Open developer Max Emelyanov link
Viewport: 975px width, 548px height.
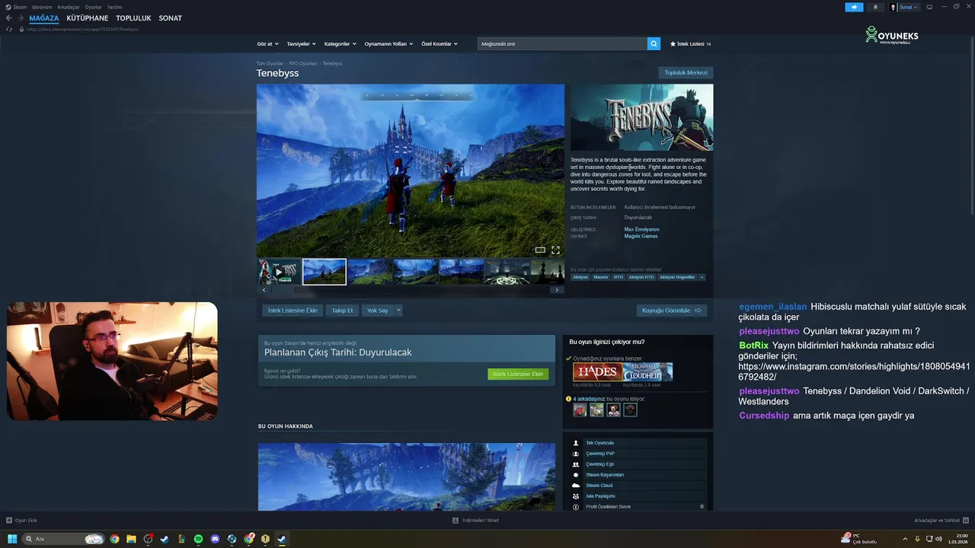(x=642, y=229)
